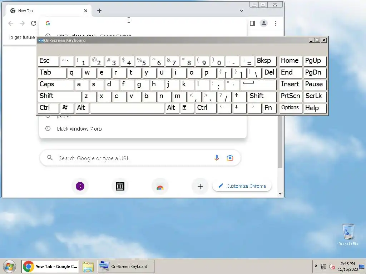Toggle the left Shift key

coord(59,96)
